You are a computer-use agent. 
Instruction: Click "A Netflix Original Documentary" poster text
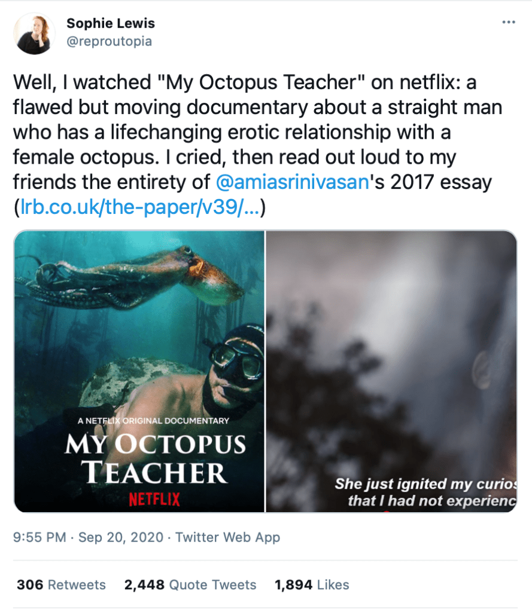pos(153,421)
